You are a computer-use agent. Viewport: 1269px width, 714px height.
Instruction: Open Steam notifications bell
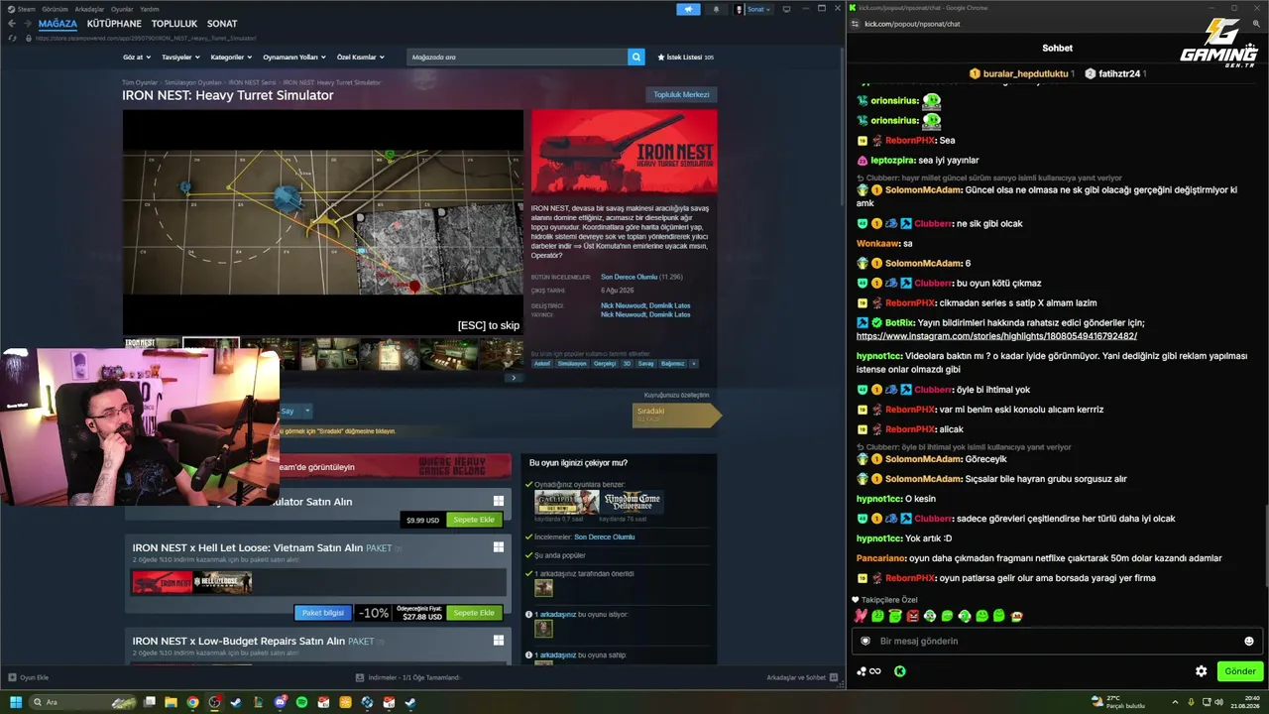[716, 9]
